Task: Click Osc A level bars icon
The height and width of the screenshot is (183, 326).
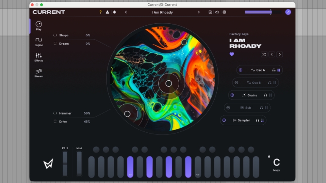Action: pyautogui.click(x=279, y=70)
